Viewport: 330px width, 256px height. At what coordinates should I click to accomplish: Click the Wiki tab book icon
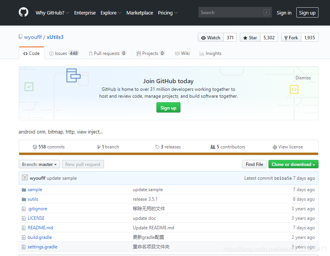click(x=177, y=53)
